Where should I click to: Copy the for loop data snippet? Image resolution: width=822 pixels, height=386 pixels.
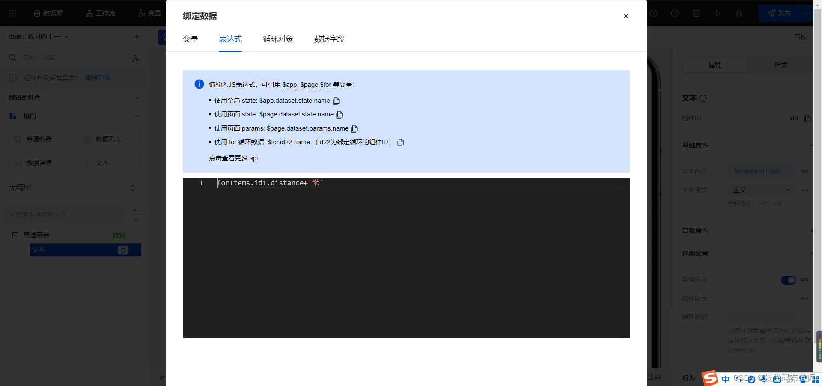pyautogui.click(x=401, y=143)
